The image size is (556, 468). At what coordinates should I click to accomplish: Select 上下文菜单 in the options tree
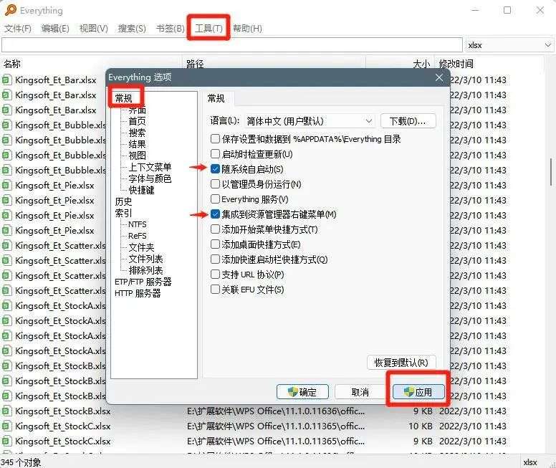(150, 167)
